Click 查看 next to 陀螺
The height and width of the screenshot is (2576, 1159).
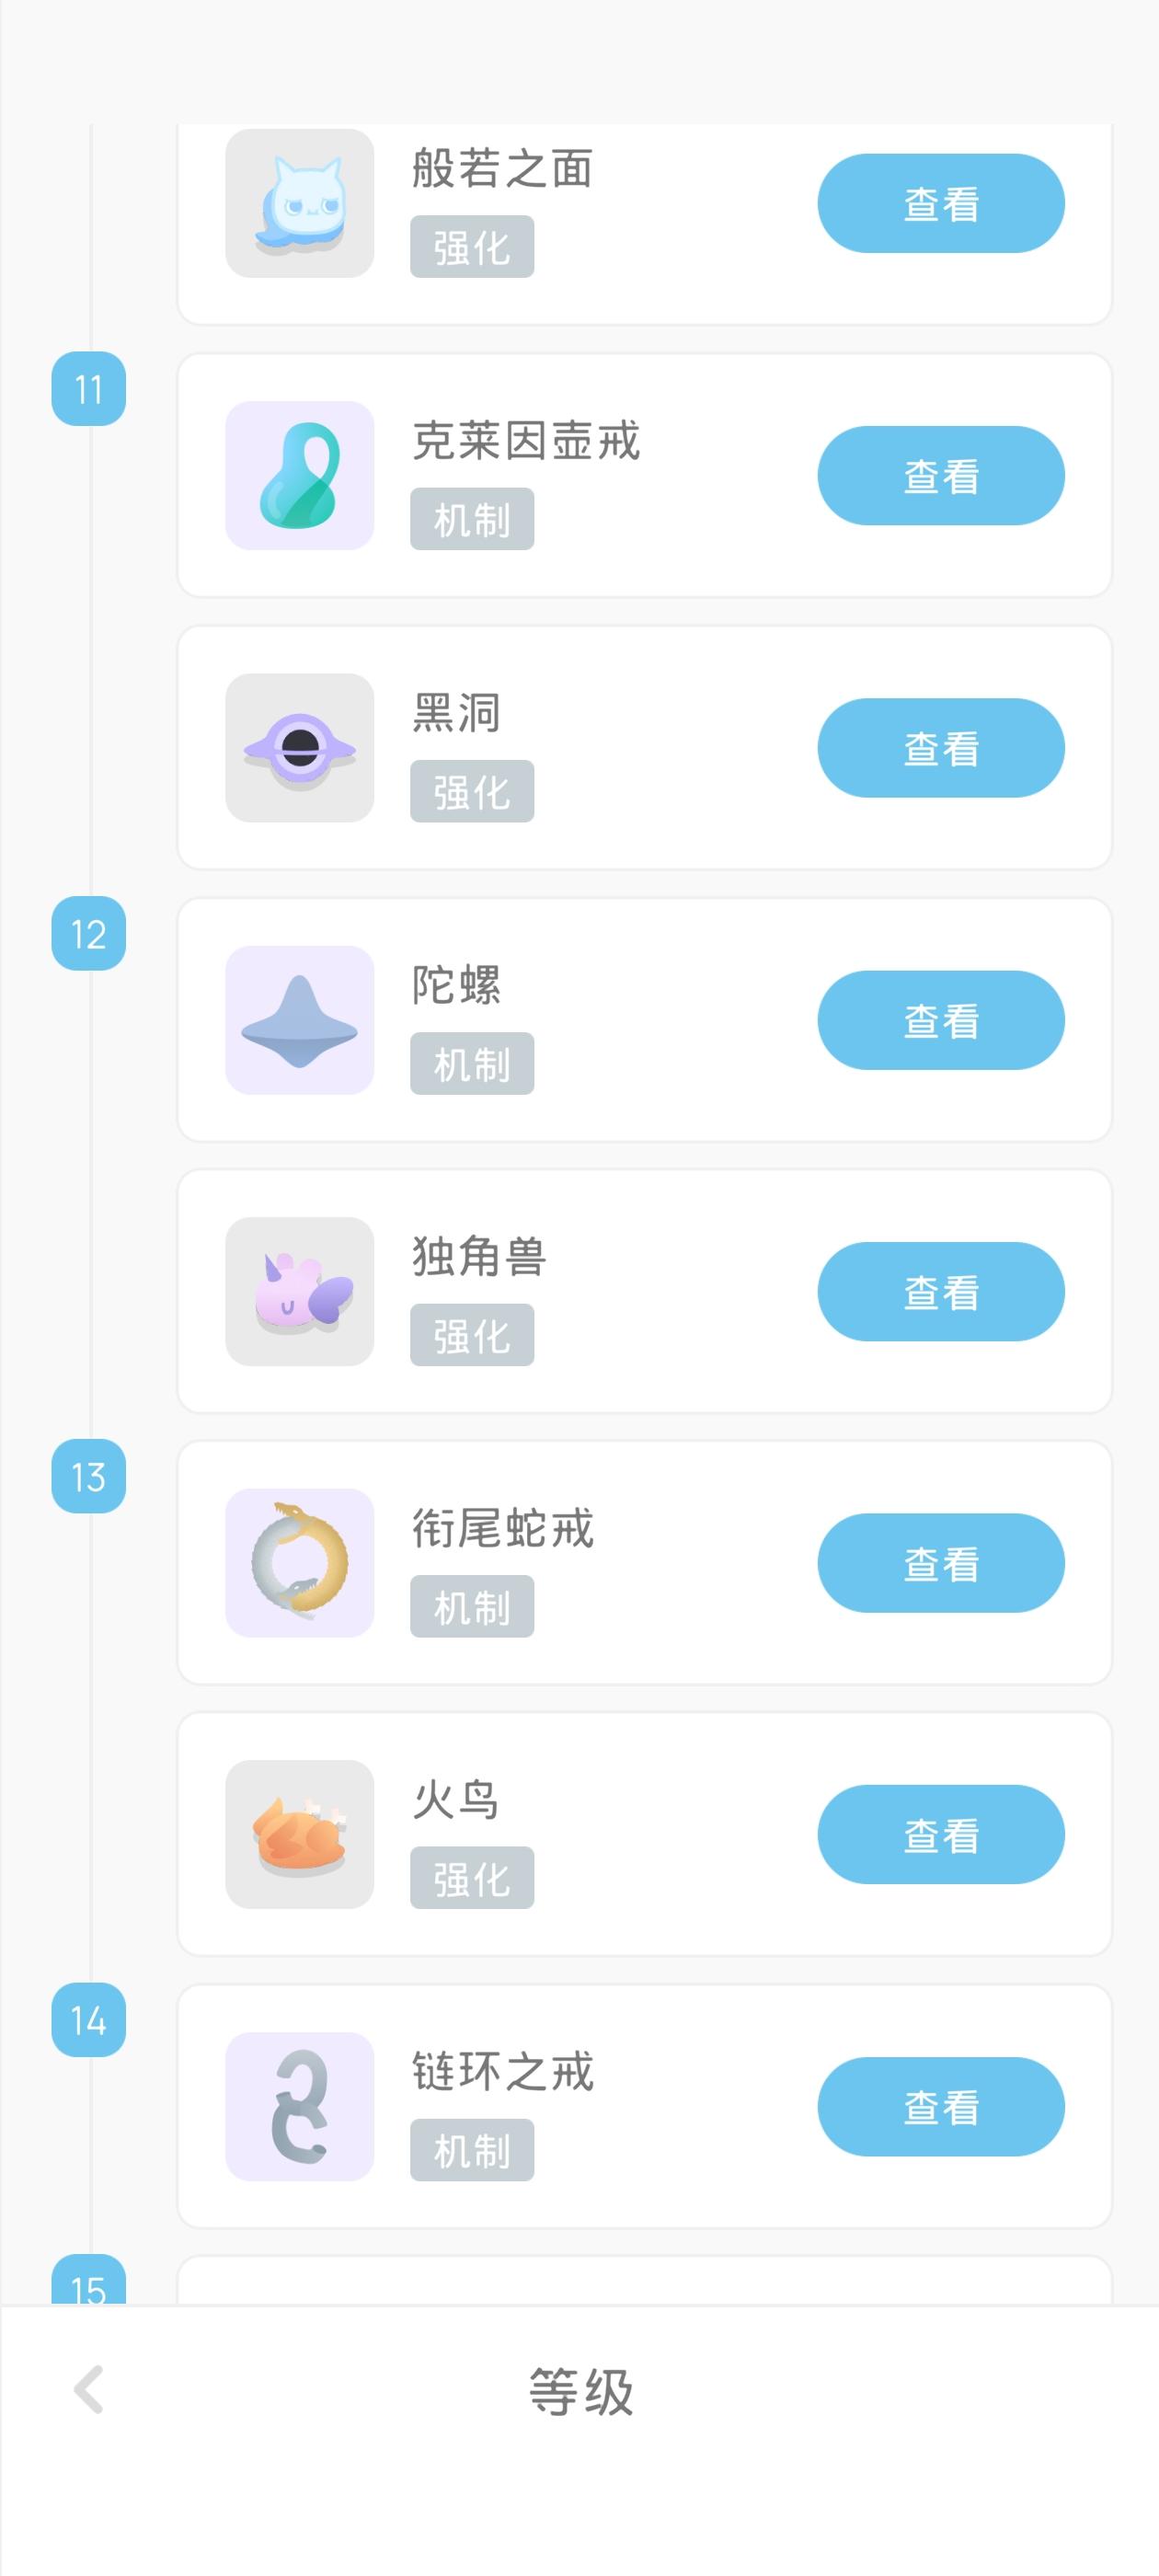[940, 1020]
